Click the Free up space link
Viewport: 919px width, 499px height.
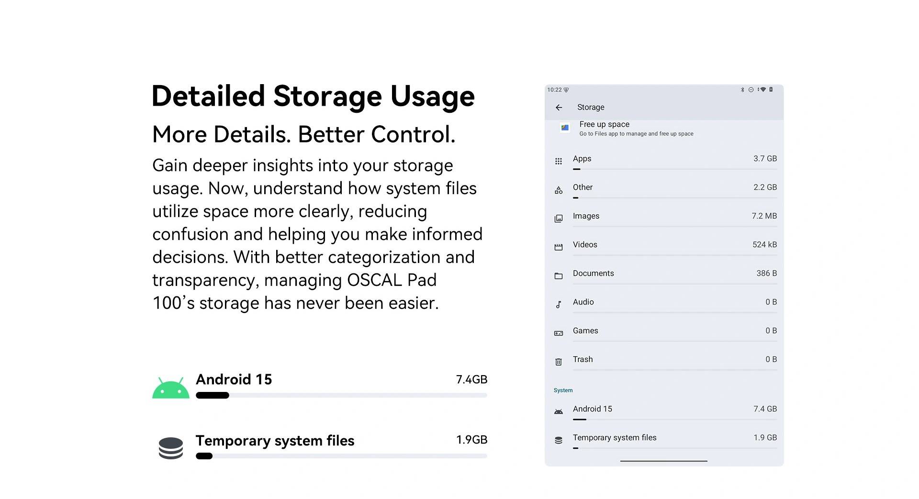click(x=604, y=124)
